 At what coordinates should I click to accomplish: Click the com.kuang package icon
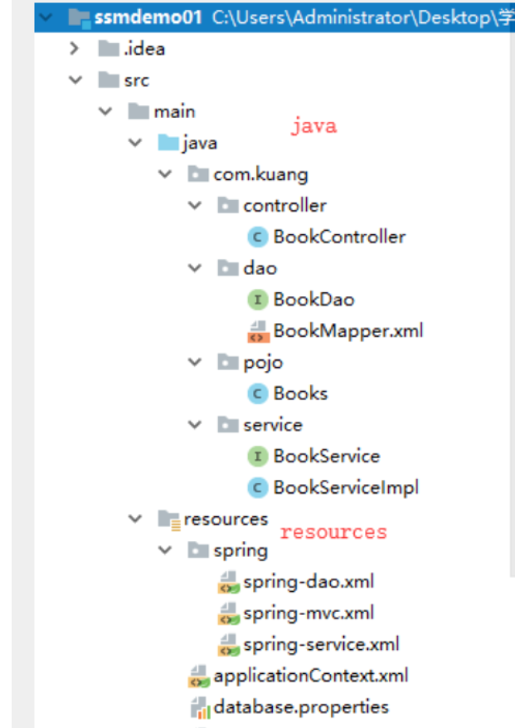198,174
